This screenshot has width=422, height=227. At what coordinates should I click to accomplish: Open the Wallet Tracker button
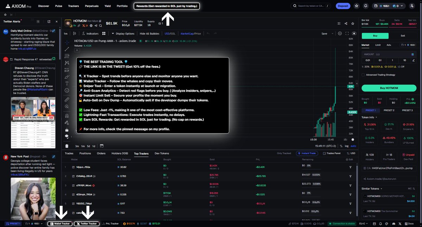60,223
